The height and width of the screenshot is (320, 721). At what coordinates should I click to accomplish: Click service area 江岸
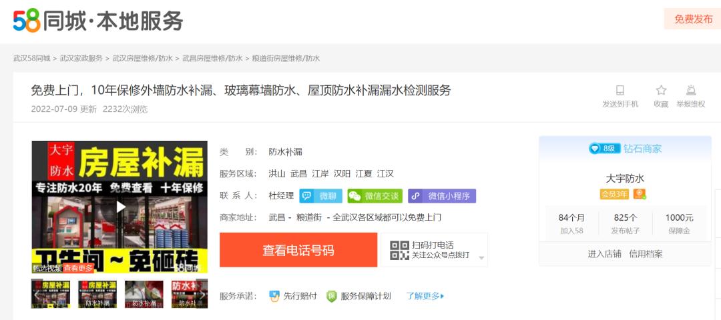pyautogui.click(x=320, y=174)
